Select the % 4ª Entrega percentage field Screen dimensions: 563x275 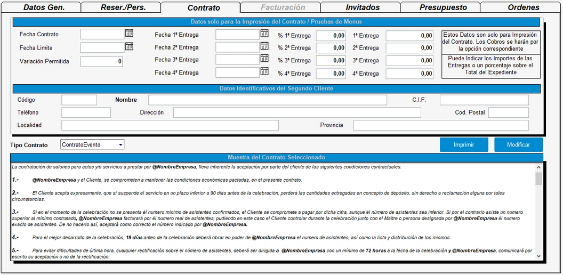[331, 74]
